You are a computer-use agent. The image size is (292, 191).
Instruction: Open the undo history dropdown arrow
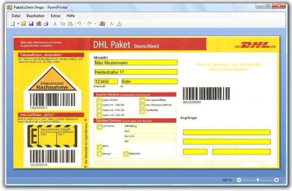(x=84, y=24)
